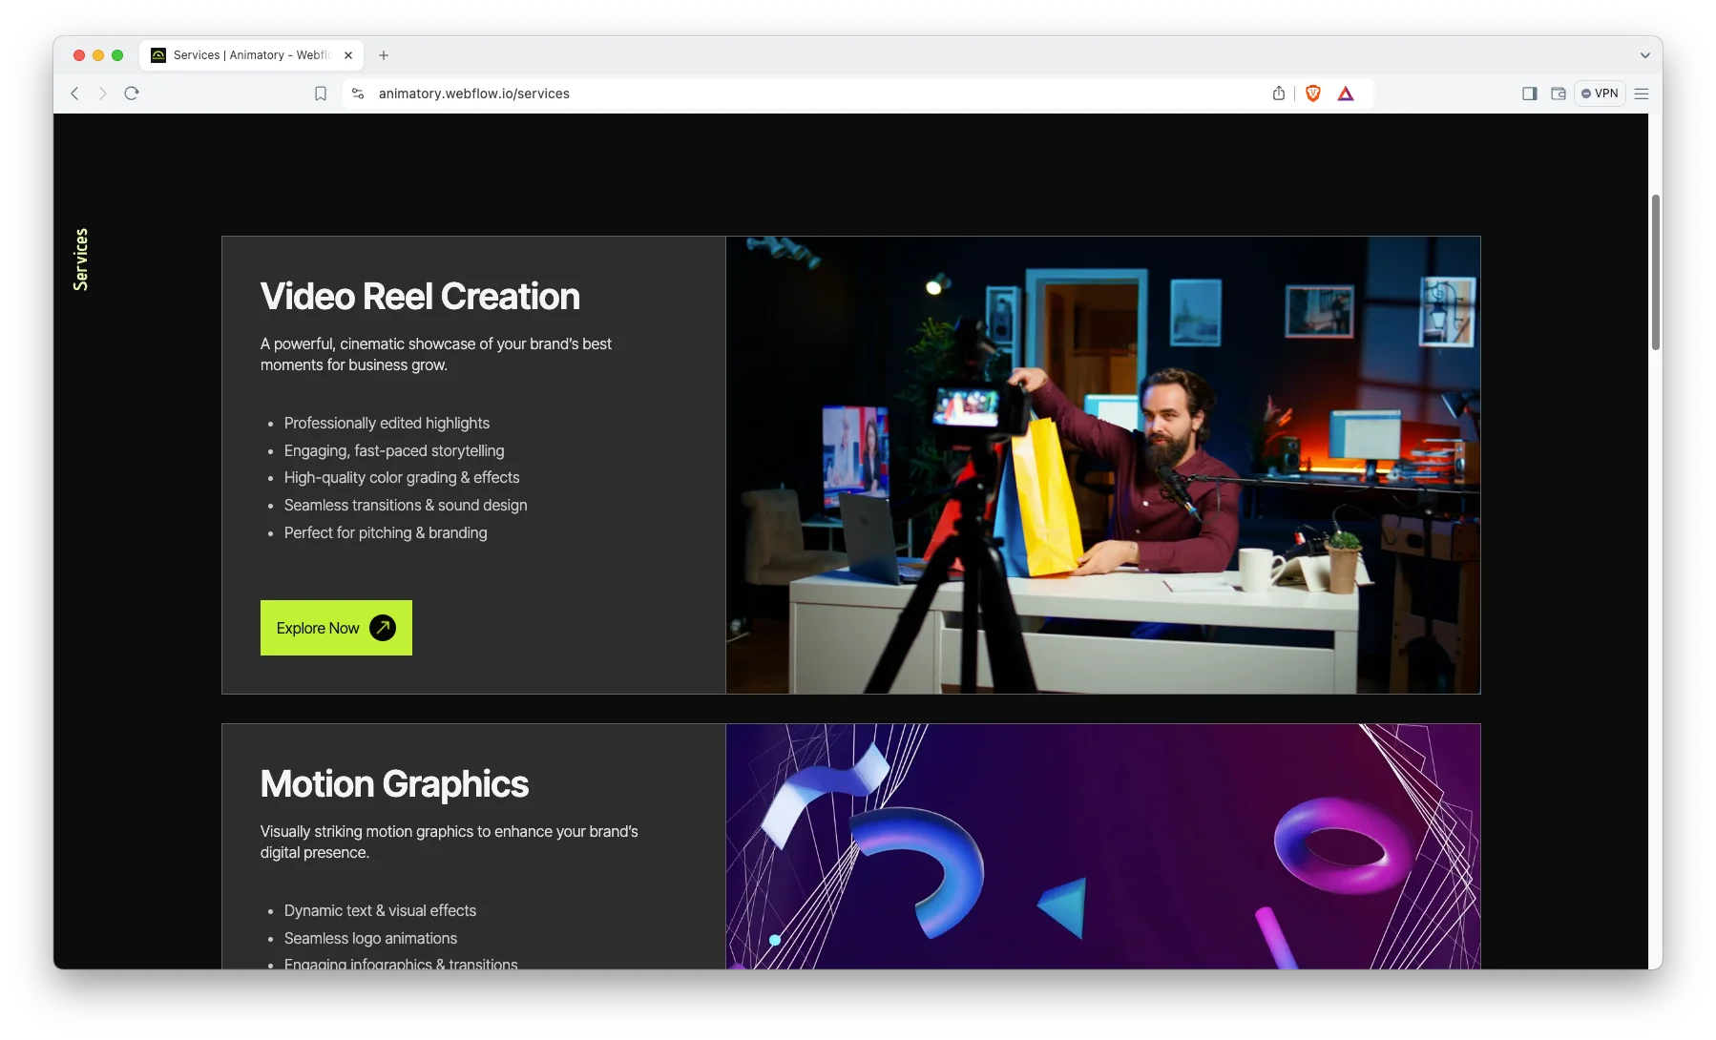The image size is (1716, 1040).
Task: Click the Brave Rewards triangle icon
Action: pyautogui.click(x=1346, y=94)
